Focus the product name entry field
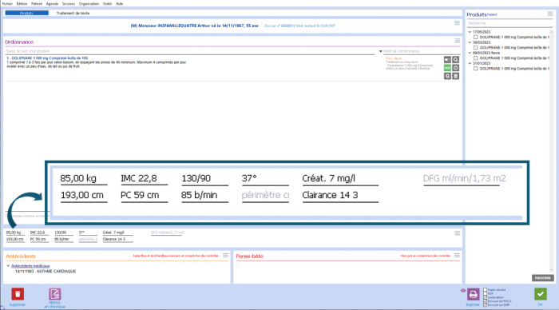This screenshot has height=310, width=559. point(190,51)
